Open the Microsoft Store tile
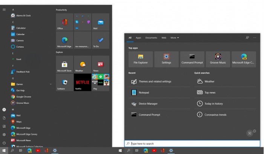Viewport: 264px width, 154px height. (64, 65)
